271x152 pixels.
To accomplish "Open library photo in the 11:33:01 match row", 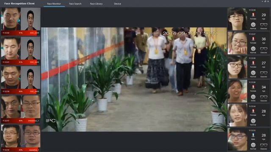I will coord(30,48).
